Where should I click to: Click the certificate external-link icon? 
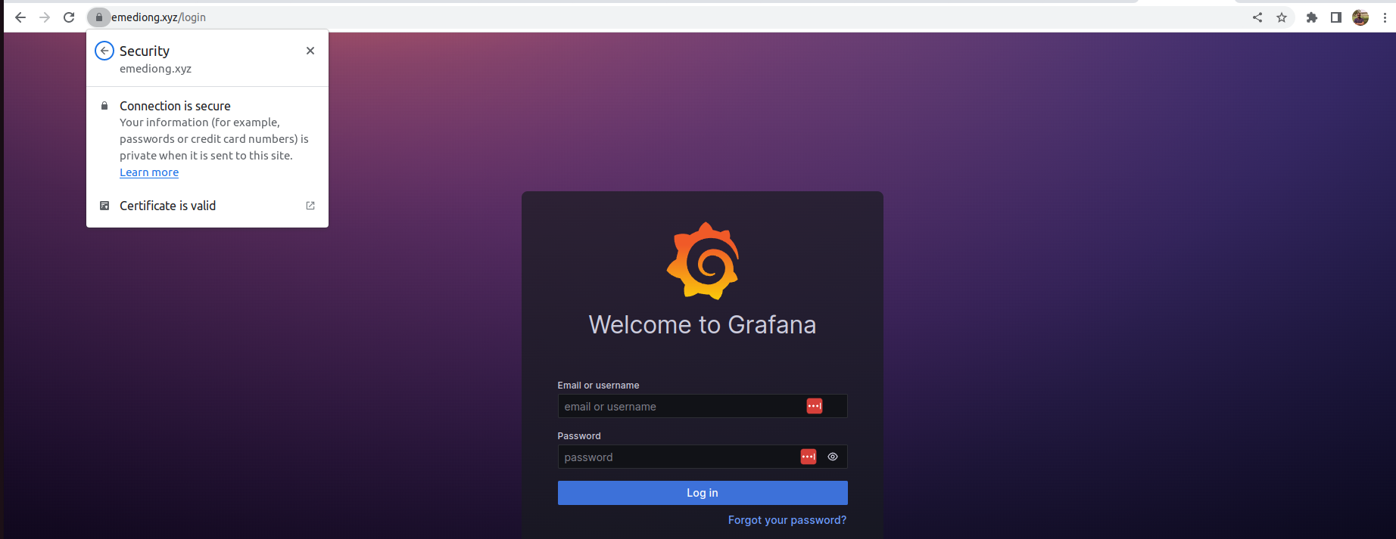click(310, 206)
